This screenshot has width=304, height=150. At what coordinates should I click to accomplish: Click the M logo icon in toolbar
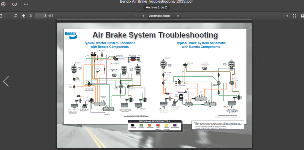tap(286, 16)
